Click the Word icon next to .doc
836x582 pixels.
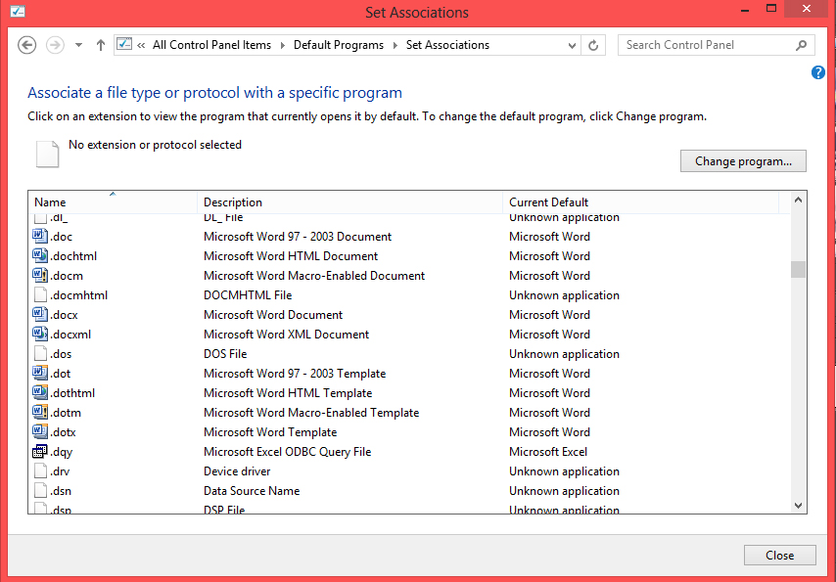(40, 237)
